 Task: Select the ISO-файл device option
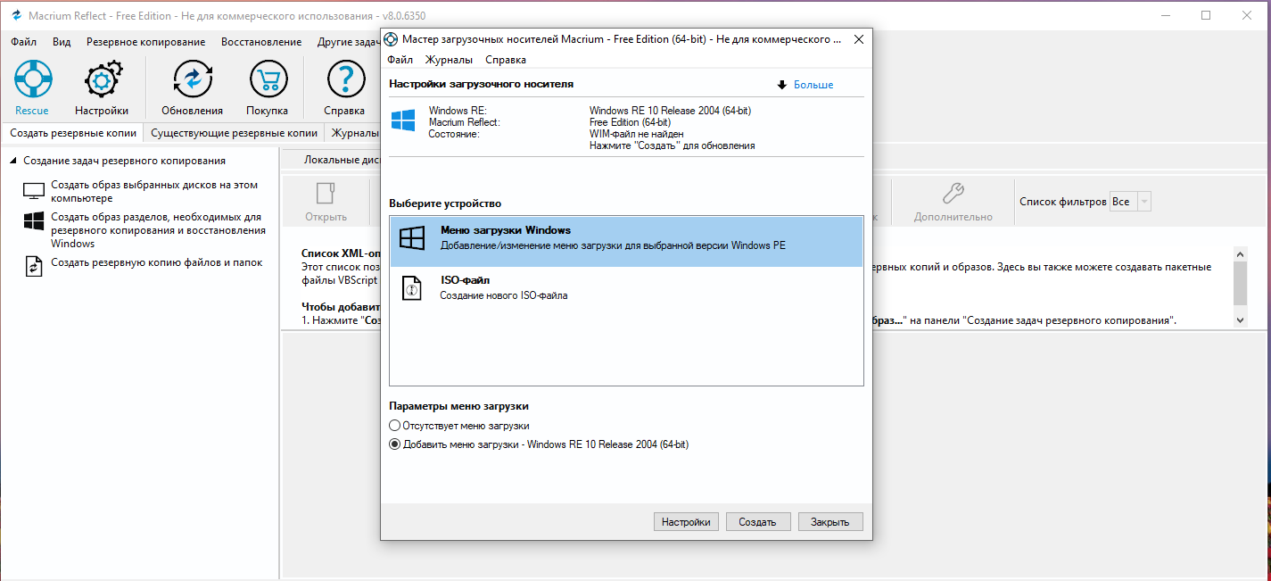[x=626, y=287]
